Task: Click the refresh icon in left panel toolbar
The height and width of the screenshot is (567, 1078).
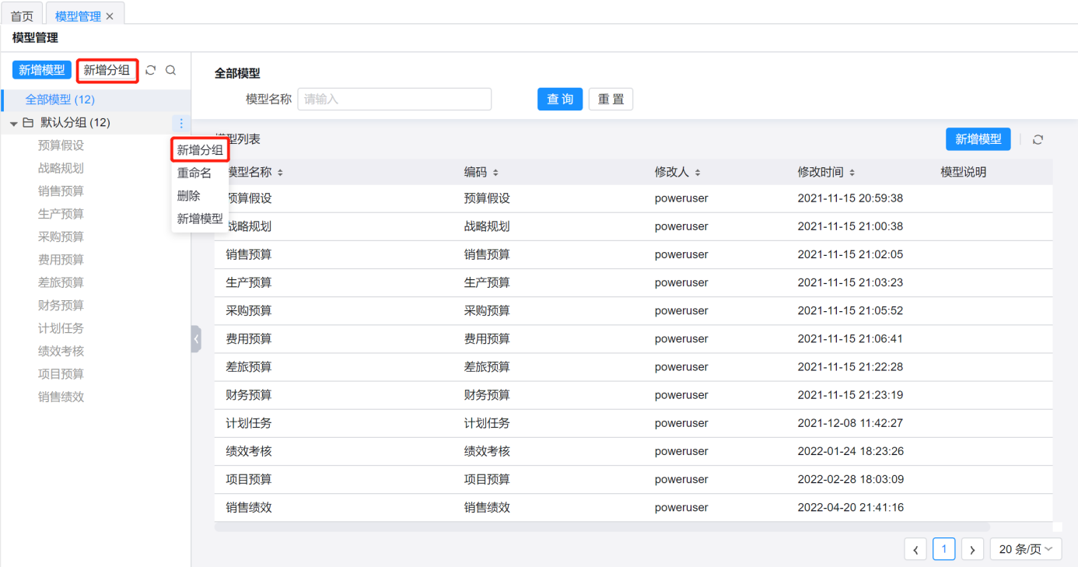Action: coord(151,71)
